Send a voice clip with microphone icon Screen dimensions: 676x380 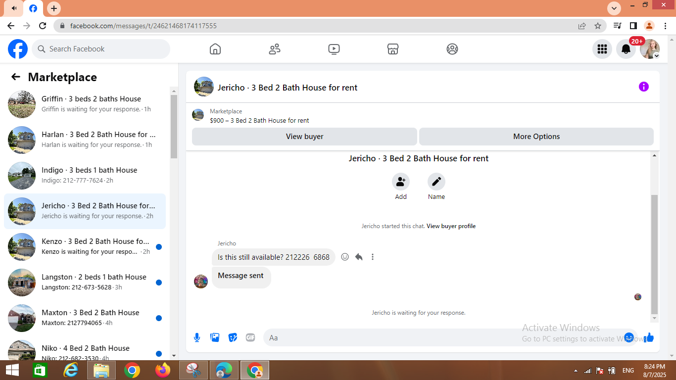(x=197, y=337)
